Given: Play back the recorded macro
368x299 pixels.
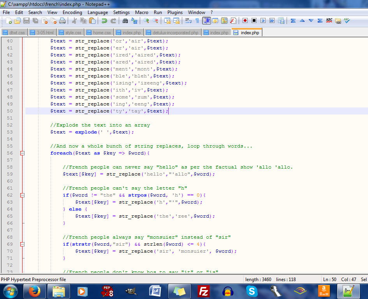Looking at the screenshot, I should coord(263,21).
